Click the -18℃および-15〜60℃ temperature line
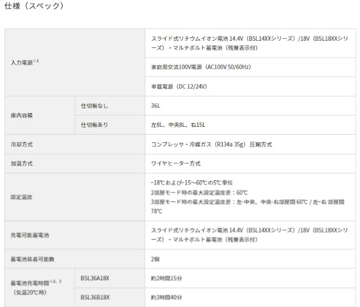 tap(192, 183)
